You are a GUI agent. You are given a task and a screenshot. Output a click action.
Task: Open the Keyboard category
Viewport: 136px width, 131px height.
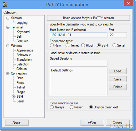tap(23, 32)
